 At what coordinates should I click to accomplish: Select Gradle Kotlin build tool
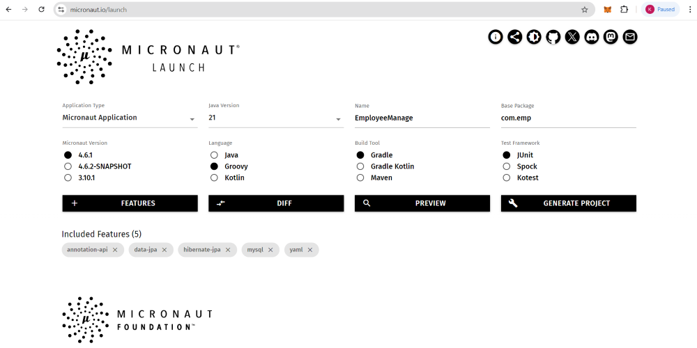click(x=360, y=166)
